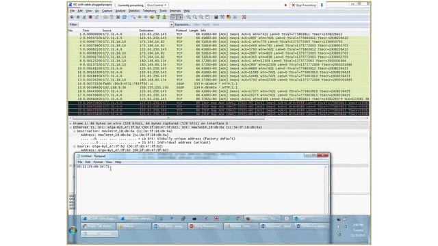
Task: Sort packets by the Time column
Action: click(86, 30)
